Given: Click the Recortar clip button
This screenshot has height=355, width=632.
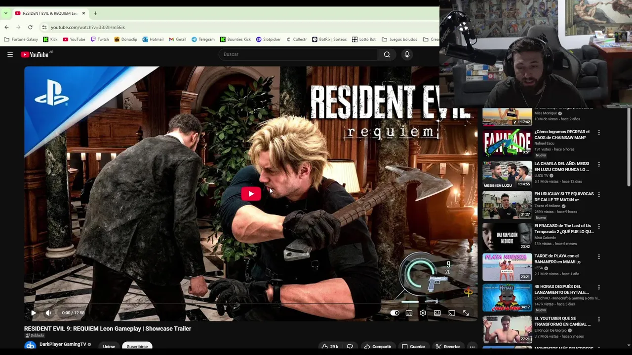Looking at the screenshot, I should tap(447, 347).
